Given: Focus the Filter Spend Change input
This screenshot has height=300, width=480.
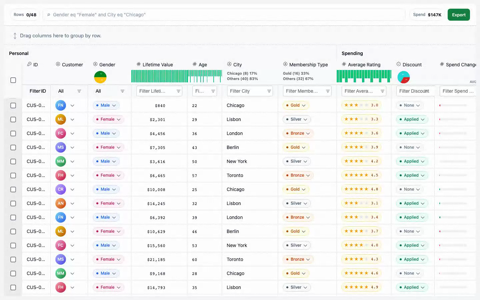Looking at the screenshot, I should (x=458, y=91).
